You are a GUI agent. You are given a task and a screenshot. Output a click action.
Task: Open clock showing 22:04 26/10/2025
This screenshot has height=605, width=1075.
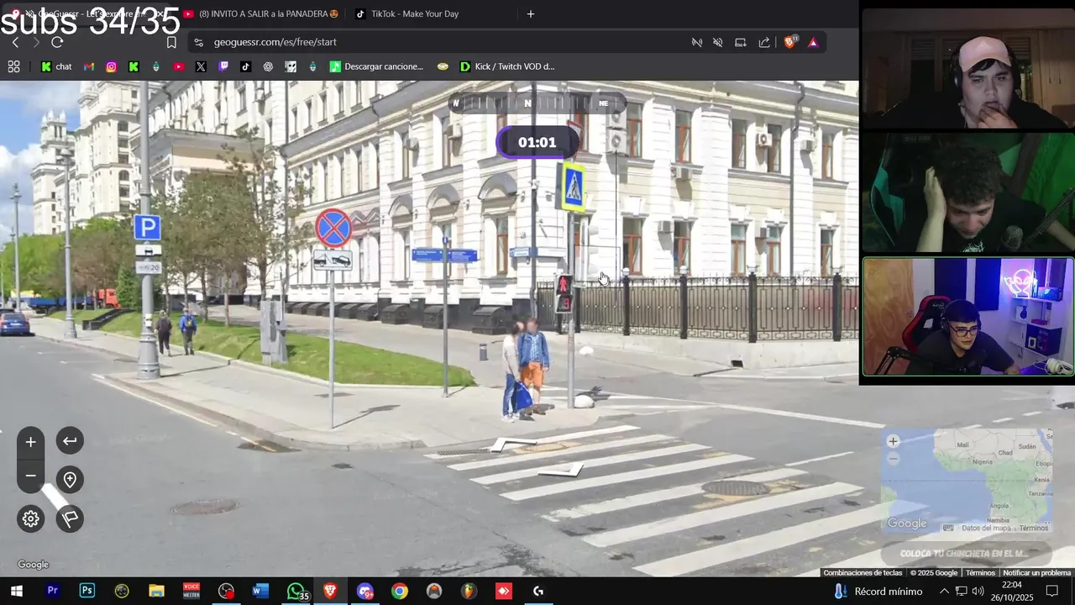(1011, 591)
